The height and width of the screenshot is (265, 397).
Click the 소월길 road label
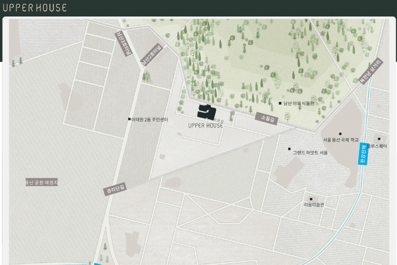pyautogui.click(x=267, y=119)
